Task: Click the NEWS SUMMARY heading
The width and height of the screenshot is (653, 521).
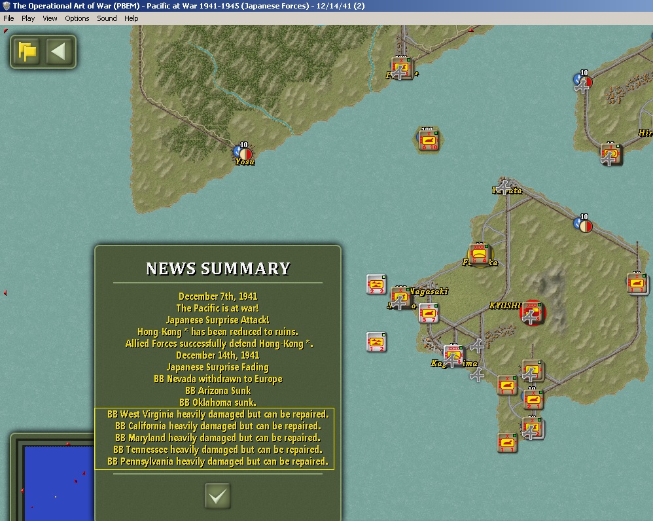Action: 218,268
